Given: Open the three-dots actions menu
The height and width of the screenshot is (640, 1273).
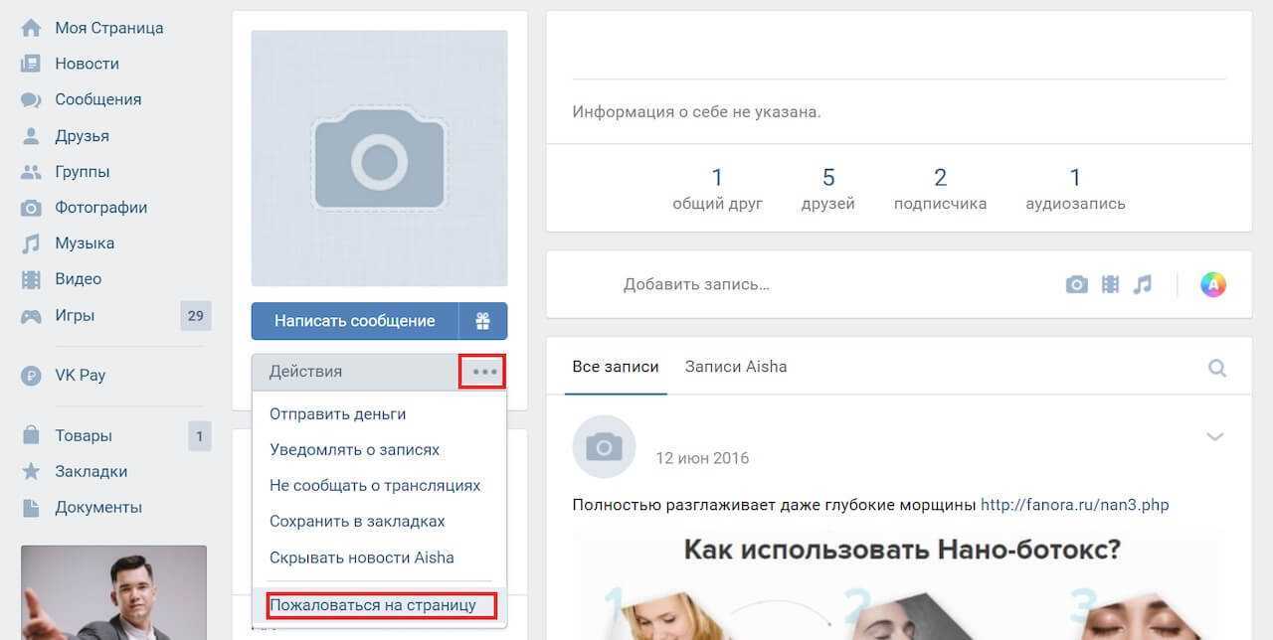Looking at the screenshot, I should (x=483, y=372).
